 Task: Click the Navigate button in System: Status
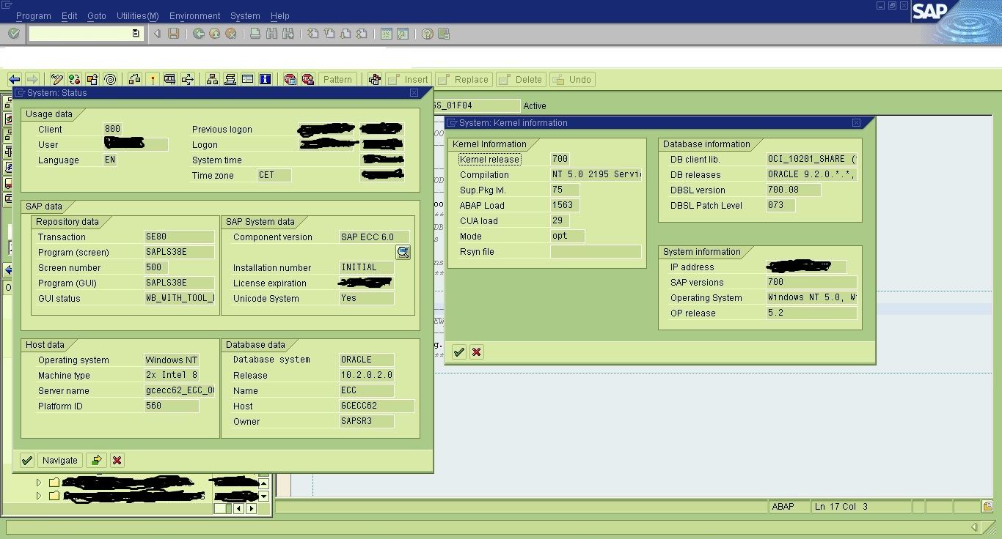[x=60, y=461]
